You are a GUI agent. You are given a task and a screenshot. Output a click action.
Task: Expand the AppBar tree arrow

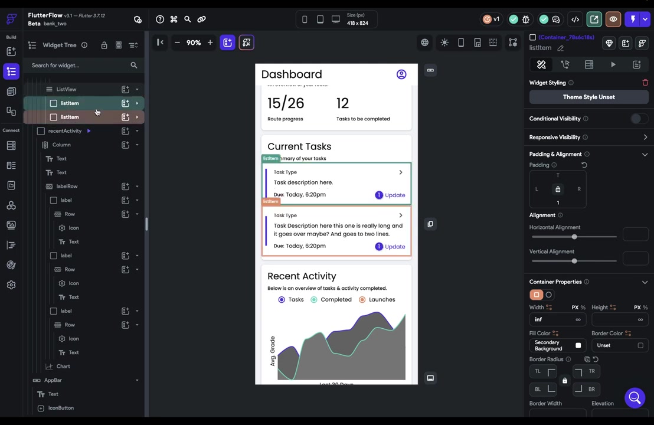coord(137,380)
